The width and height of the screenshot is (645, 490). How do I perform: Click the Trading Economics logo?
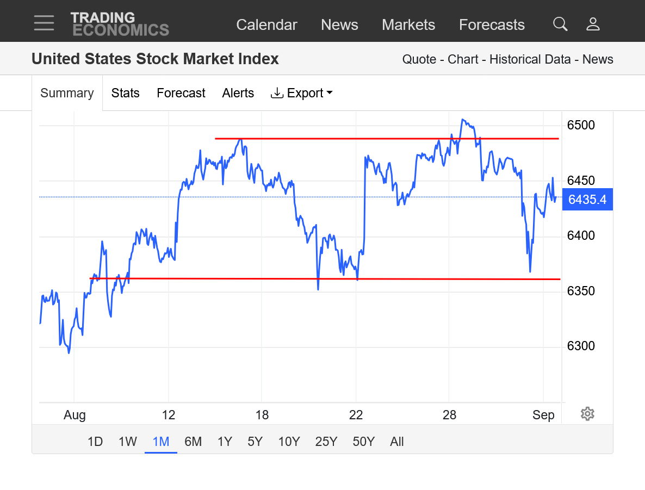pos(120,24)
